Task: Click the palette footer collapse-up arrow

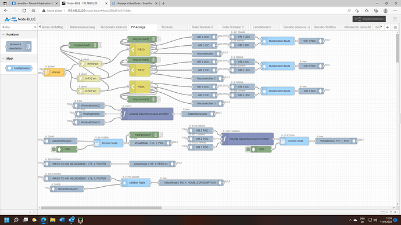Action: [x=30, y=212]
